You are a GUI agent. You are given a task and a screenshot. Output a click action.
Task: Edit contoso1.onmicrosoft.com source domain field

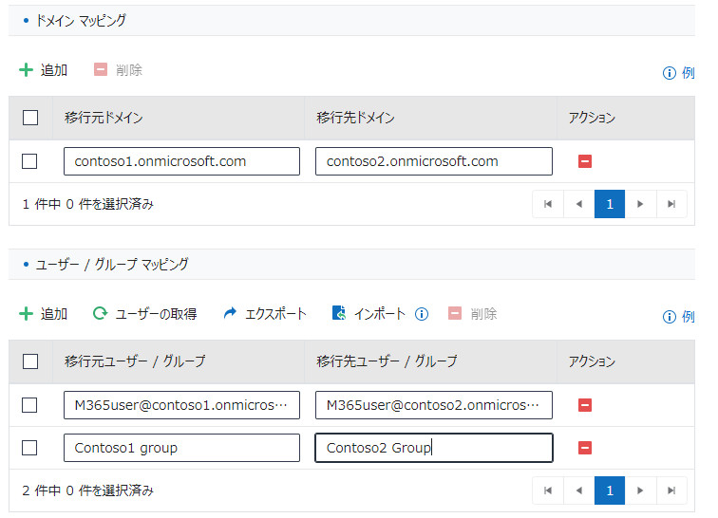[181, 161]
